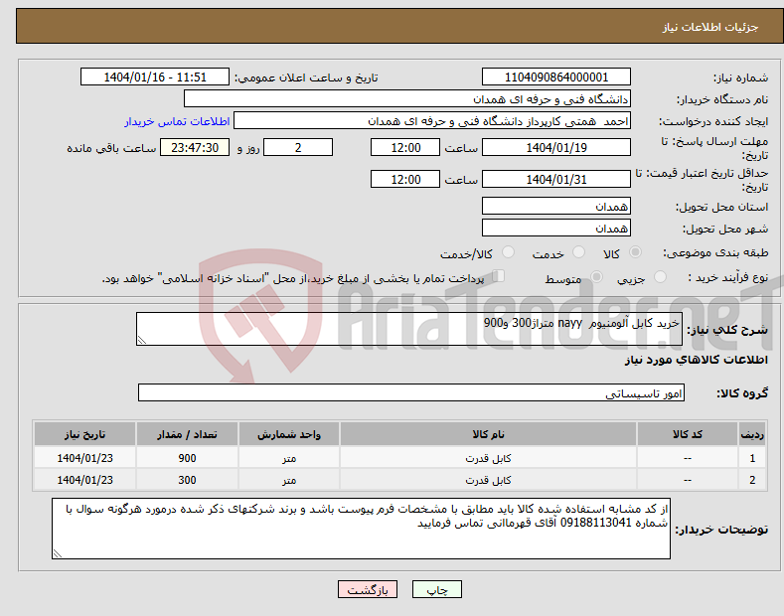784x616 pixels.
Task: Click the remaining time field 23:47:30
Action: 195,147
